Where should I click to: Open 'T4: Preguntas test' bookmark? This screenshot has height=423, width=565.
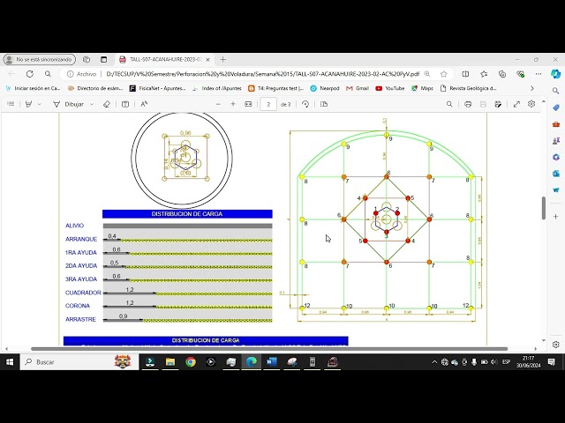coord(276,88)
